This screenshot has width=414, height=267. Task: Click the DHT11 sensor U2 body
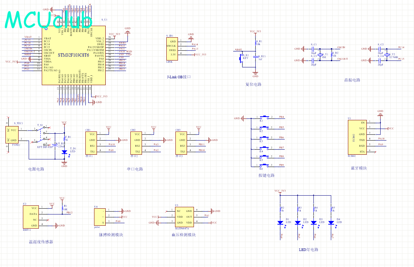point(31,217)
